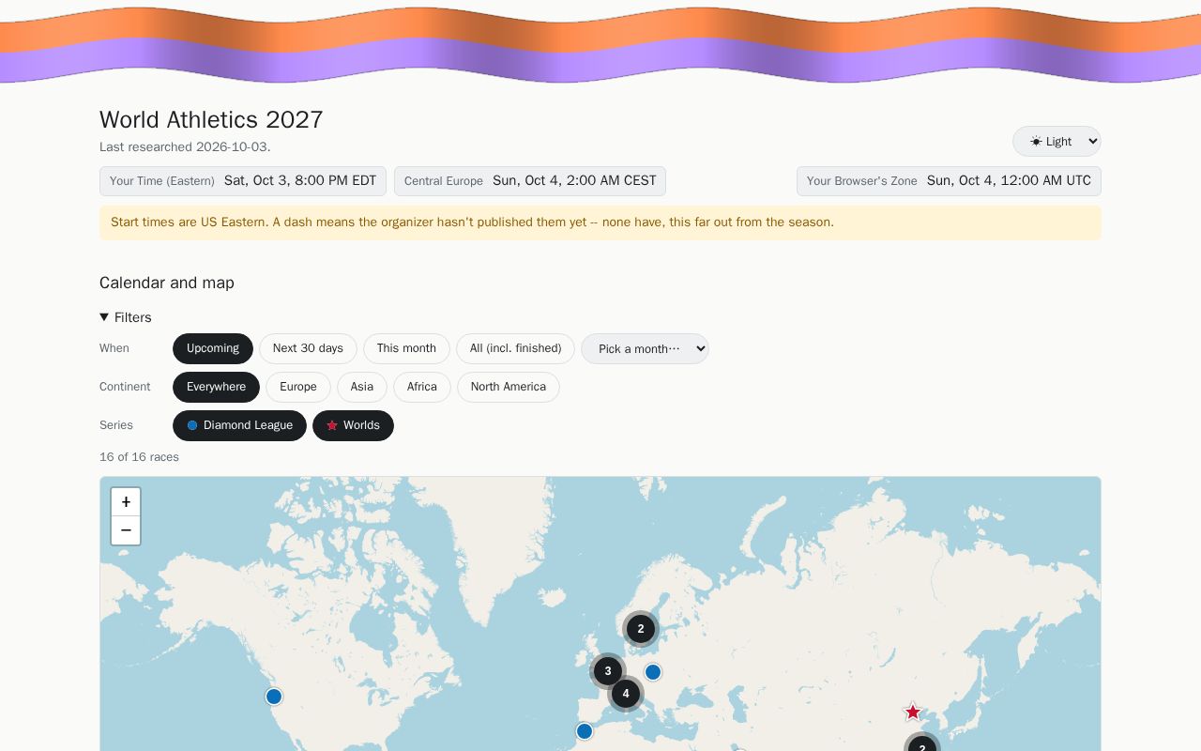The height and width of the screenshot is (751, 1201).
Task: Zoom out on the map
Action: coord(126,530)
